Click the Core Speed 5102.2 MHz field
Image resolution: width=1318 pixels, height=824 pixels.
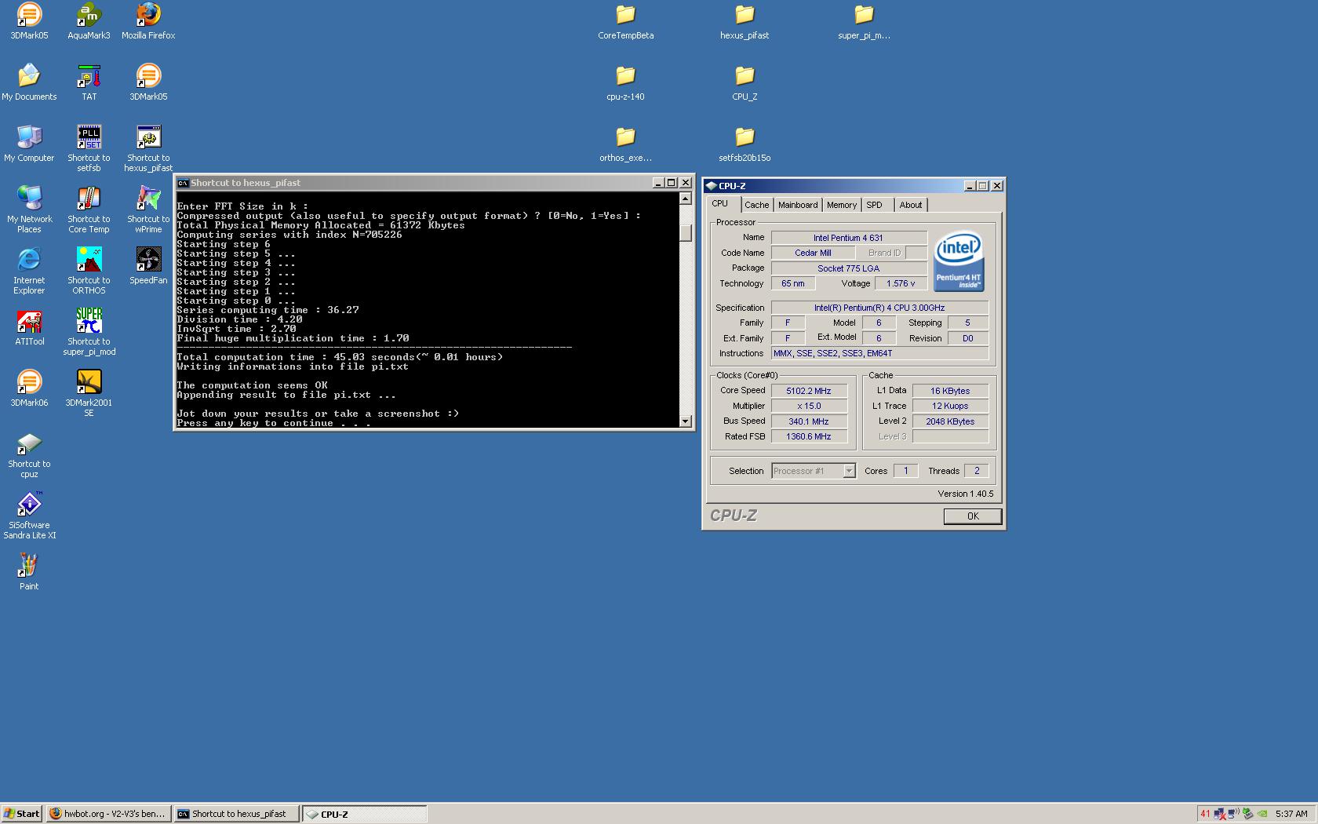coord(809,391)
